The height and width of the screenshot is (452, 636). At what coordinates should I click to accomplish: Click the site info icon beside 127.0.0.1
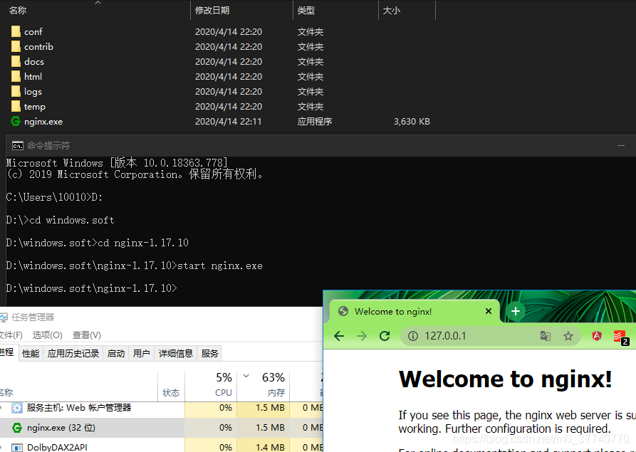413,335
